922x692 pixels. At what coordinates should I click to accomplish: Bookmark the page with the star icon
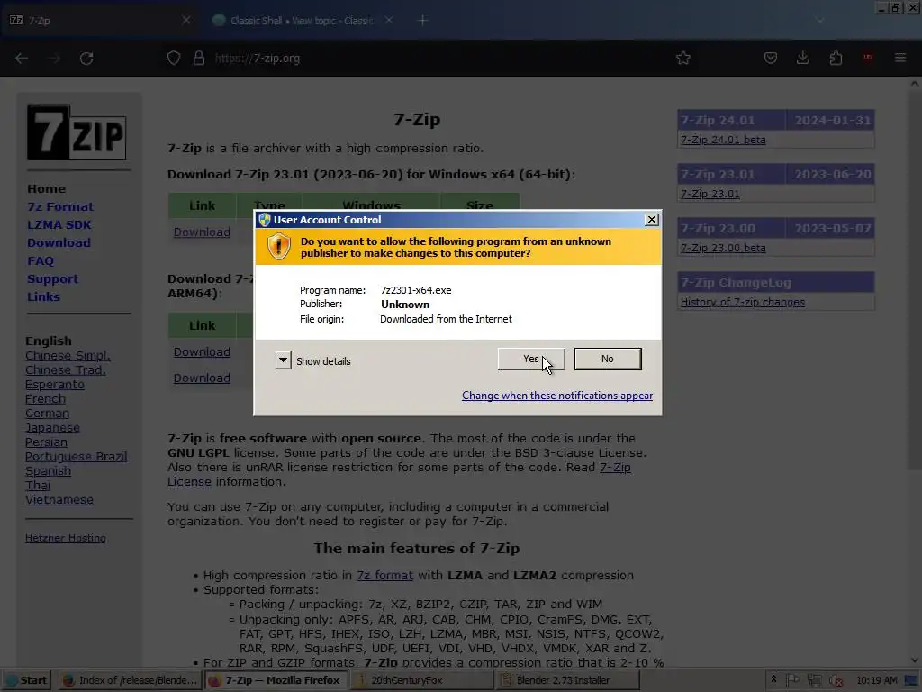tap(682, 59)
